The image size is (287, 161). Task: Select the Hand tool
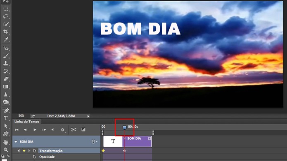coord(6,142)
